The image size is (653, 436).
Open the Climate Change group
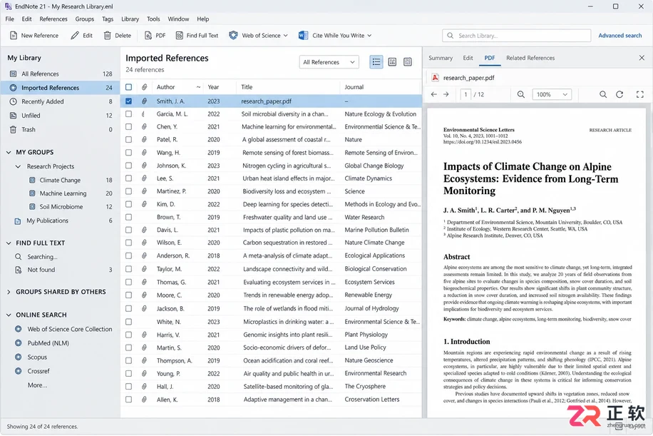point(60,180)
